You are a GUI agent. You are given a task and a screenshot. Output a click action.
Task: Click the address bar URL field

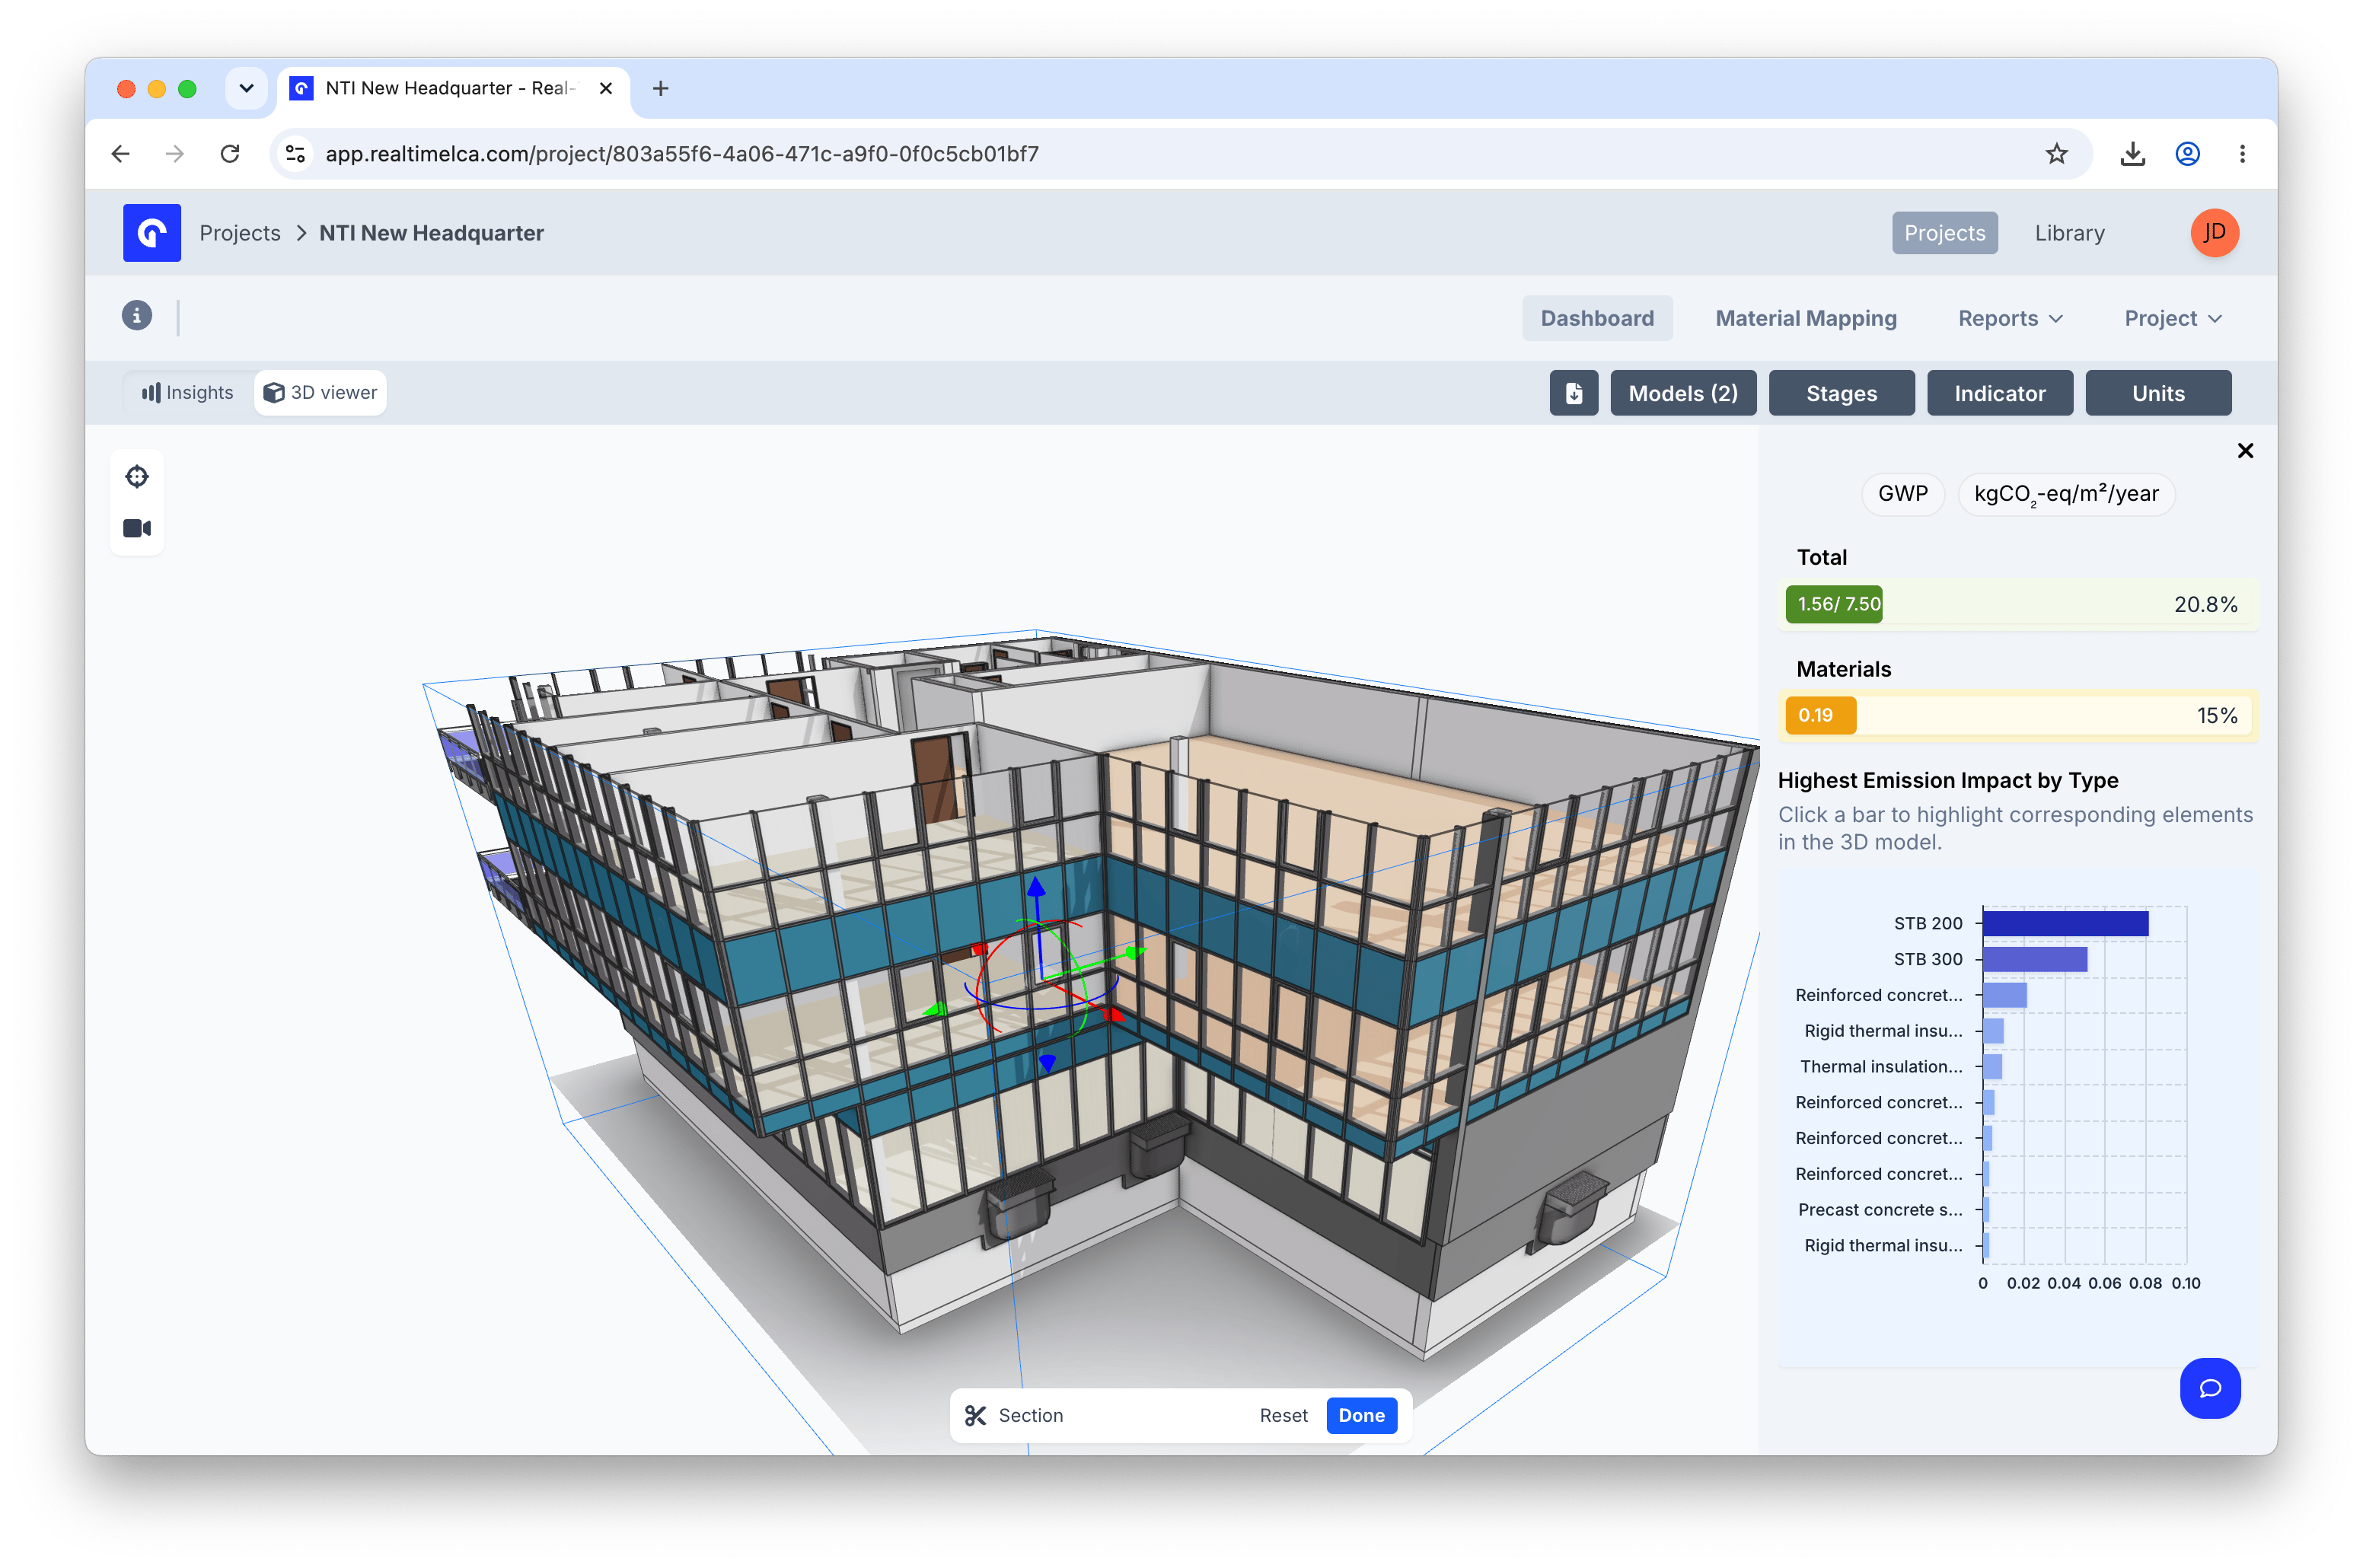(1180, 154)
